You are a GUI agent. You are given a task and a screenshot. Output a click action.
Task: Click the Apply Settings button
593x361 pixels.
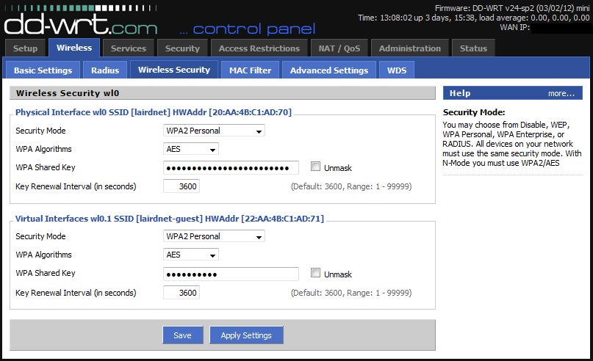(x=246, y=335)
